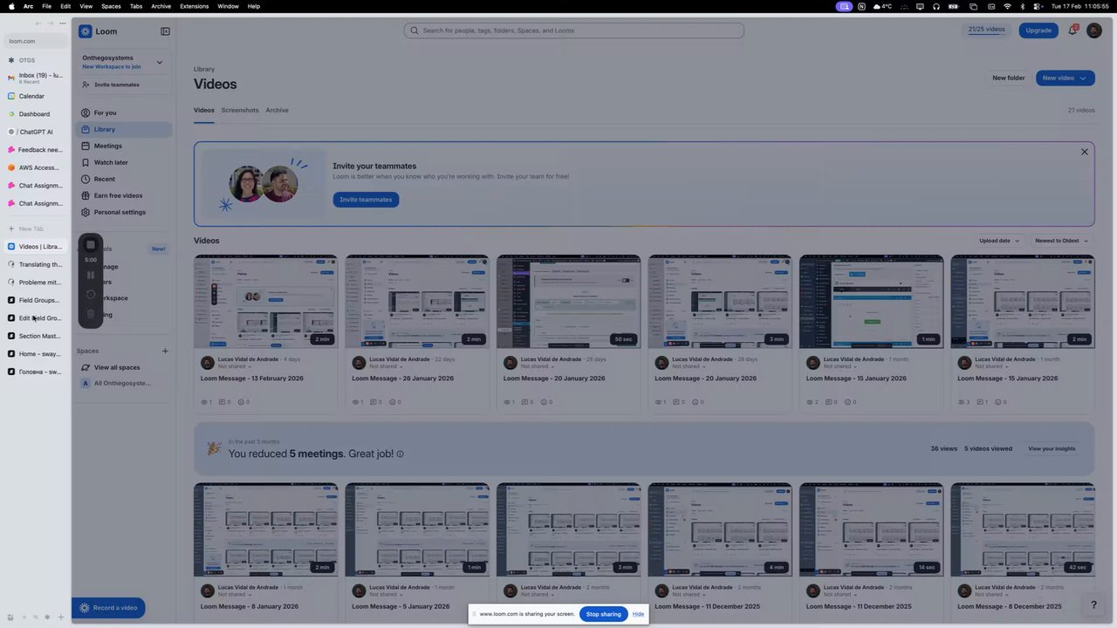Open Loom Message 26 January 2026 thumbnail

[x=417, y=302]
